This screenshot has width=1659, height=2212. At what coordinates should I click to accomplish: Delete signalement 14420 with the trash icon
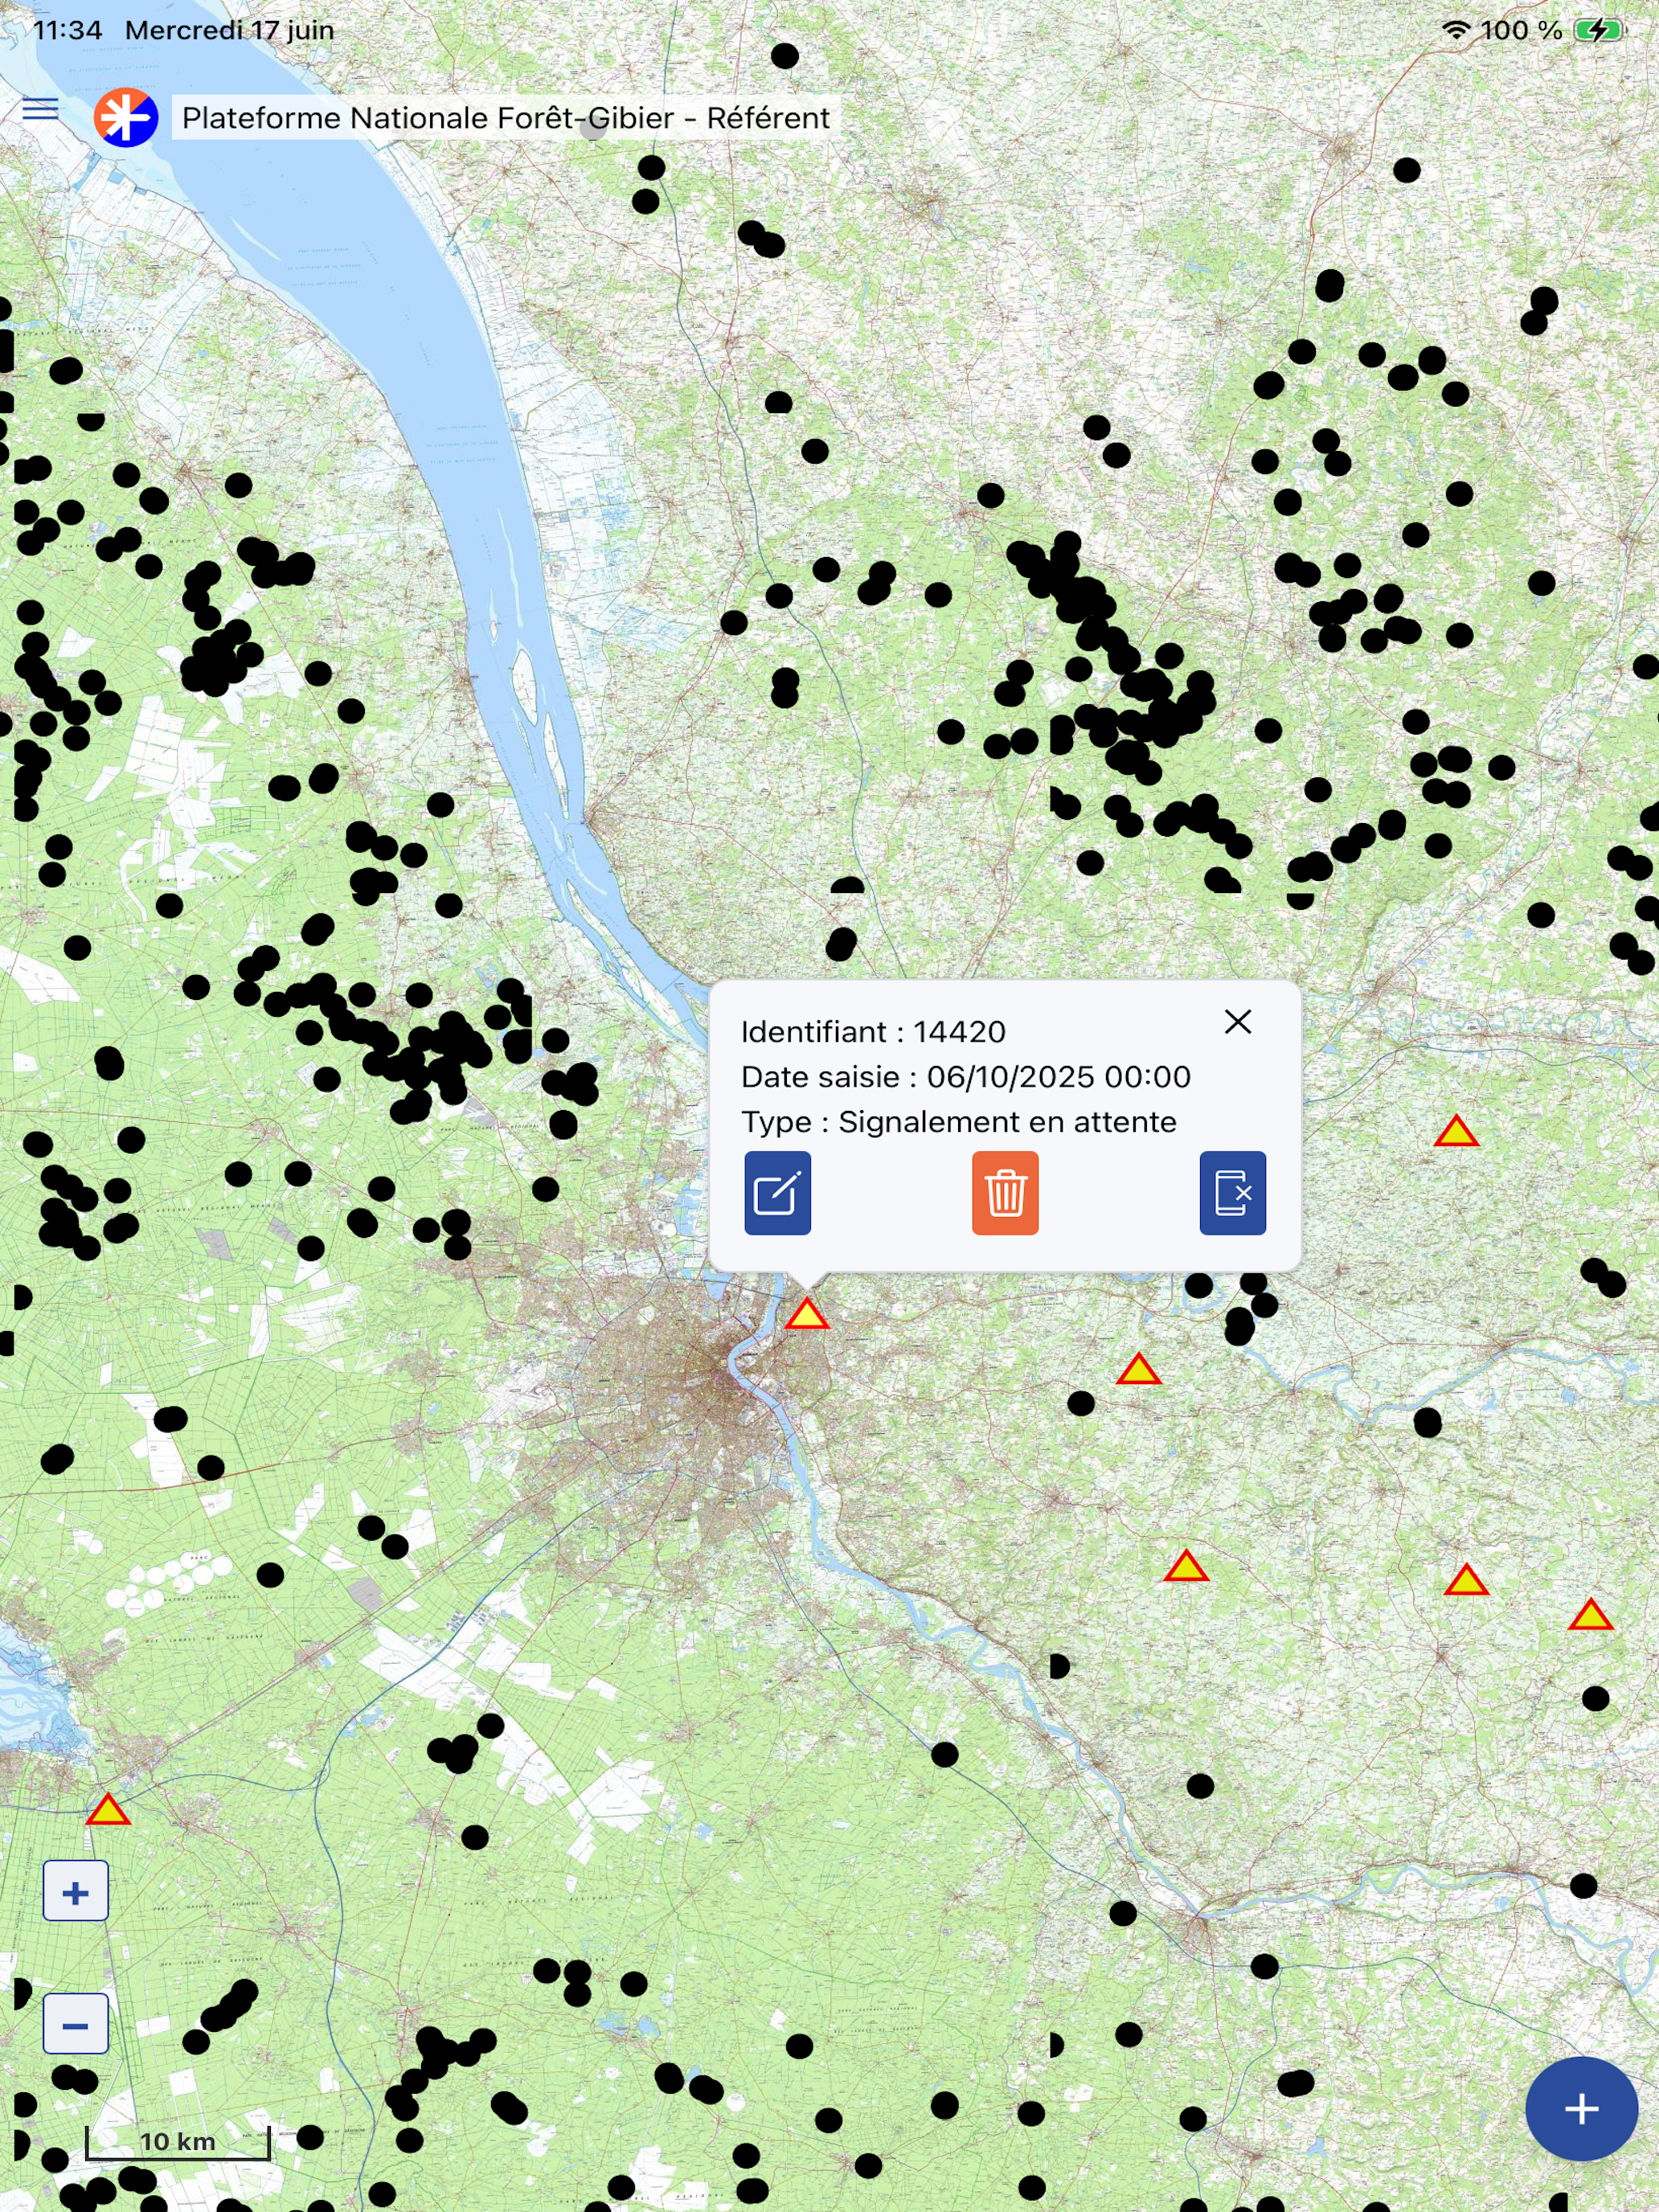pos(1005,1193)
